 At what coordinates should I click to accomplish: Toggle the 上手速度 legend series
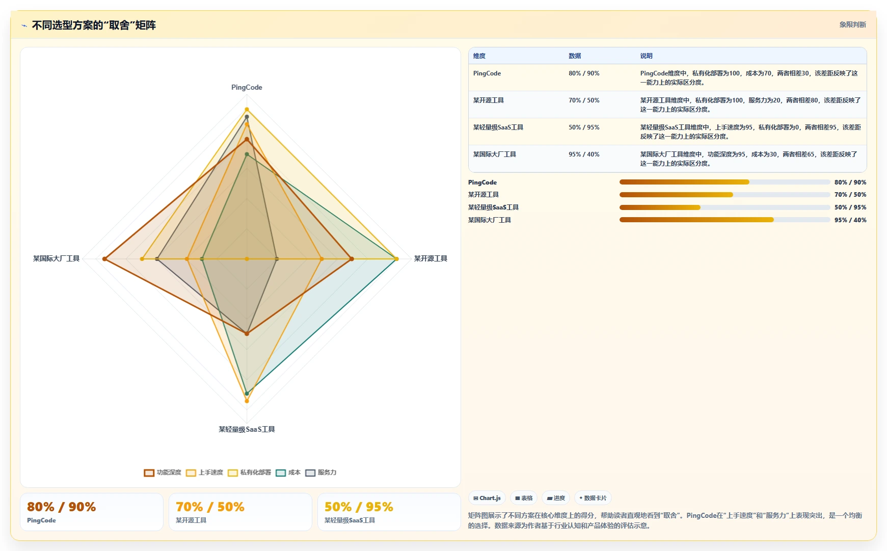pos(204,473)
